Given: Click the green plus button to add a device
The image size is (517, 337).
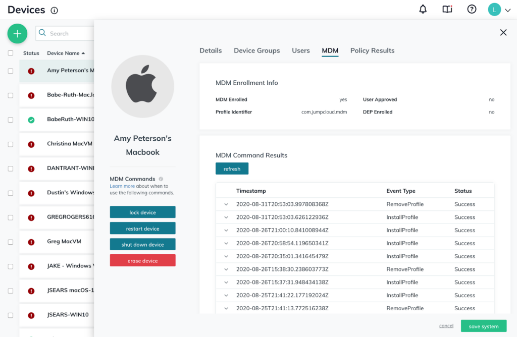Looking at the screenshot, I should 17,33.
